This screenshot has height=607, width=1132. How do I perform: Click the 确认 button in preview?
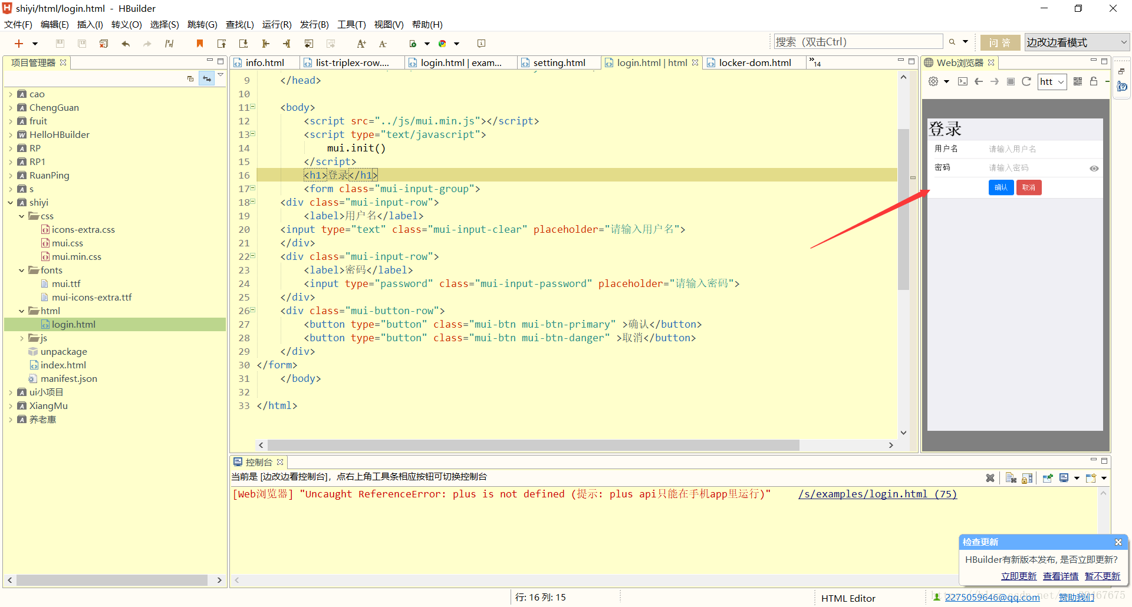[1001, 187]
